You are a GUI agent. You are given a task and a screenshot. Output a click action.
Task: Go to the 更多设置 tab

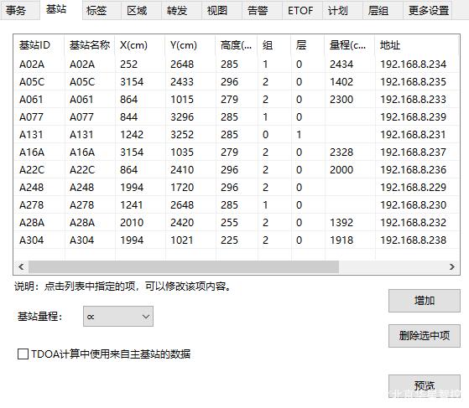click(x=428, y=11)
